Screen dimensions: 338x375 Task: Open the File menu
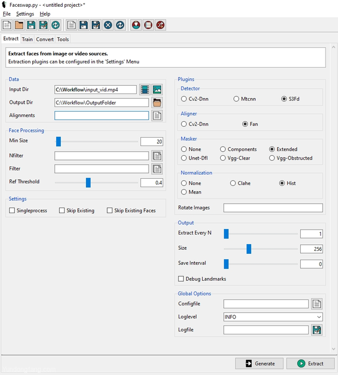click(x=7, y=14)
